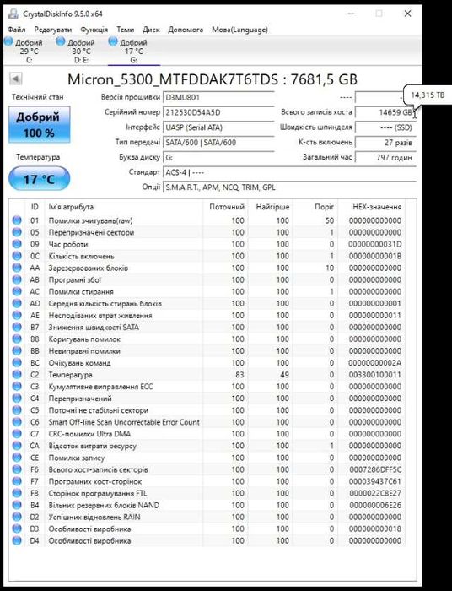Select row 'Успішних відновлень RAIN'

(x=207, y=517)
